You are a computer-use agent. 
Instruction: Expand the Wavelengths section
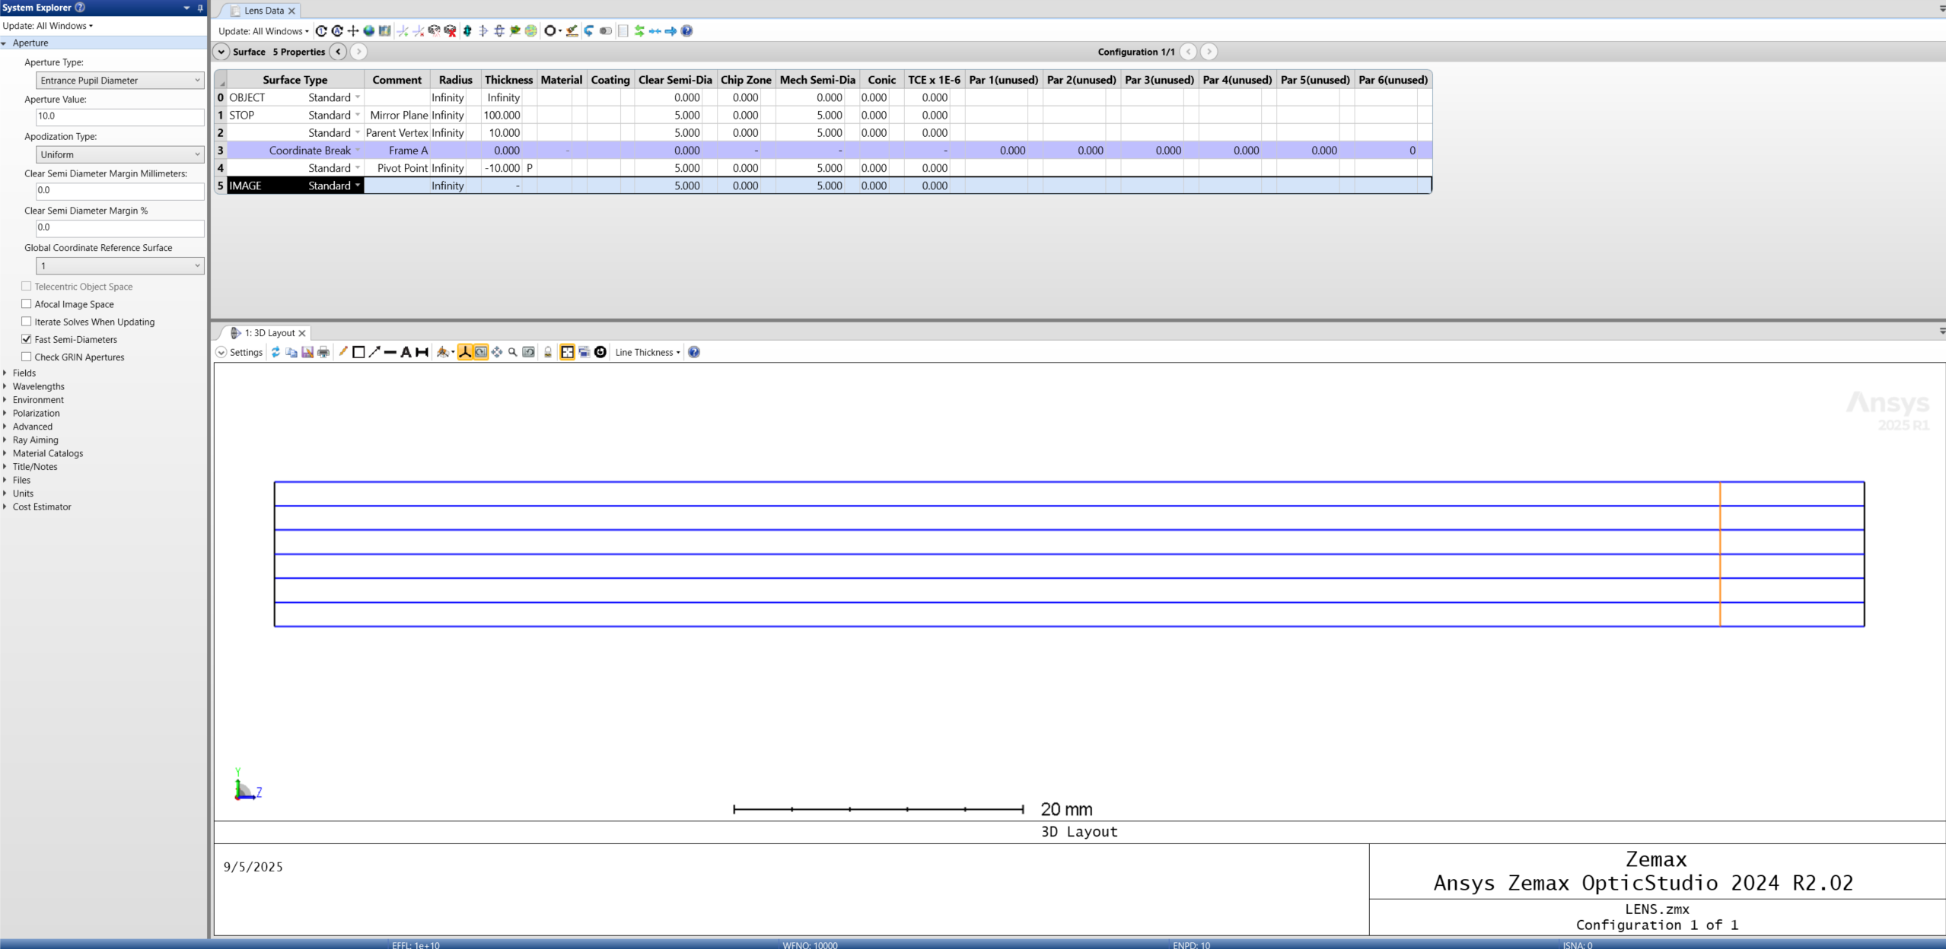point(5,386)
